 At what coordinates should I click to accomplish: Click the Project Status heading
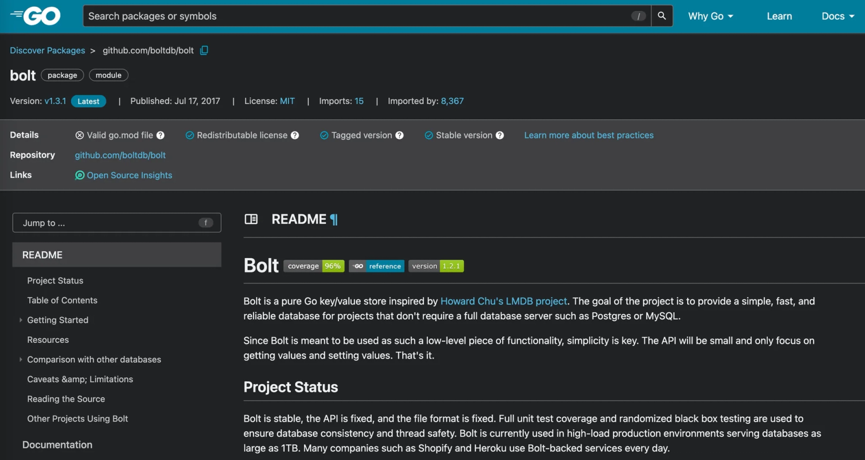point(291,387)
